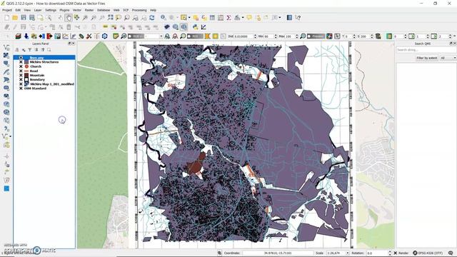This screenshot has height=257, width=457.
Task: Click the blue down-arrow download icon in the SCP toolbar
Action: (26, 36)
